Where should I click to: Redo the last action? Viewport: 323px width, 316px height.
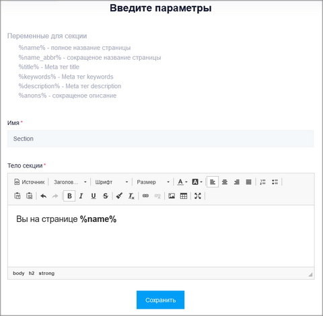[55, 196]
